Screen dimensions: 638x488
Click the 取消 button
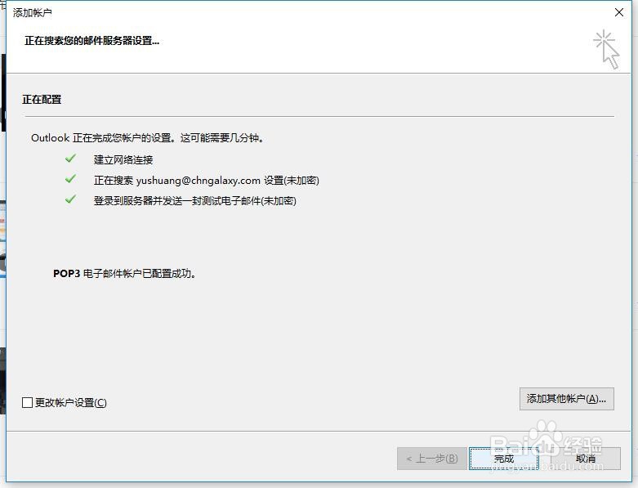[x=585, y=459]
